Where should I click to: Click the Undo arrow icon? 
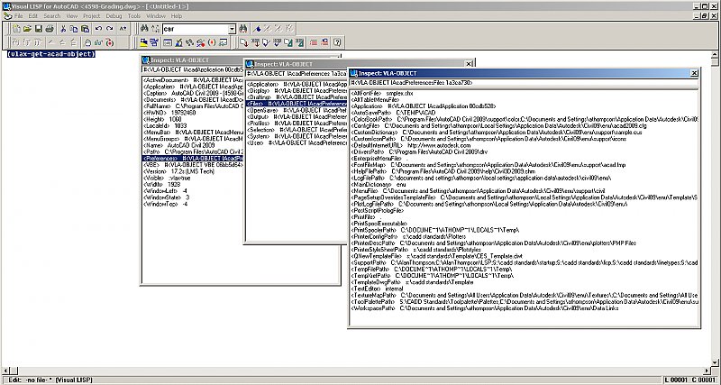[97, 29]
